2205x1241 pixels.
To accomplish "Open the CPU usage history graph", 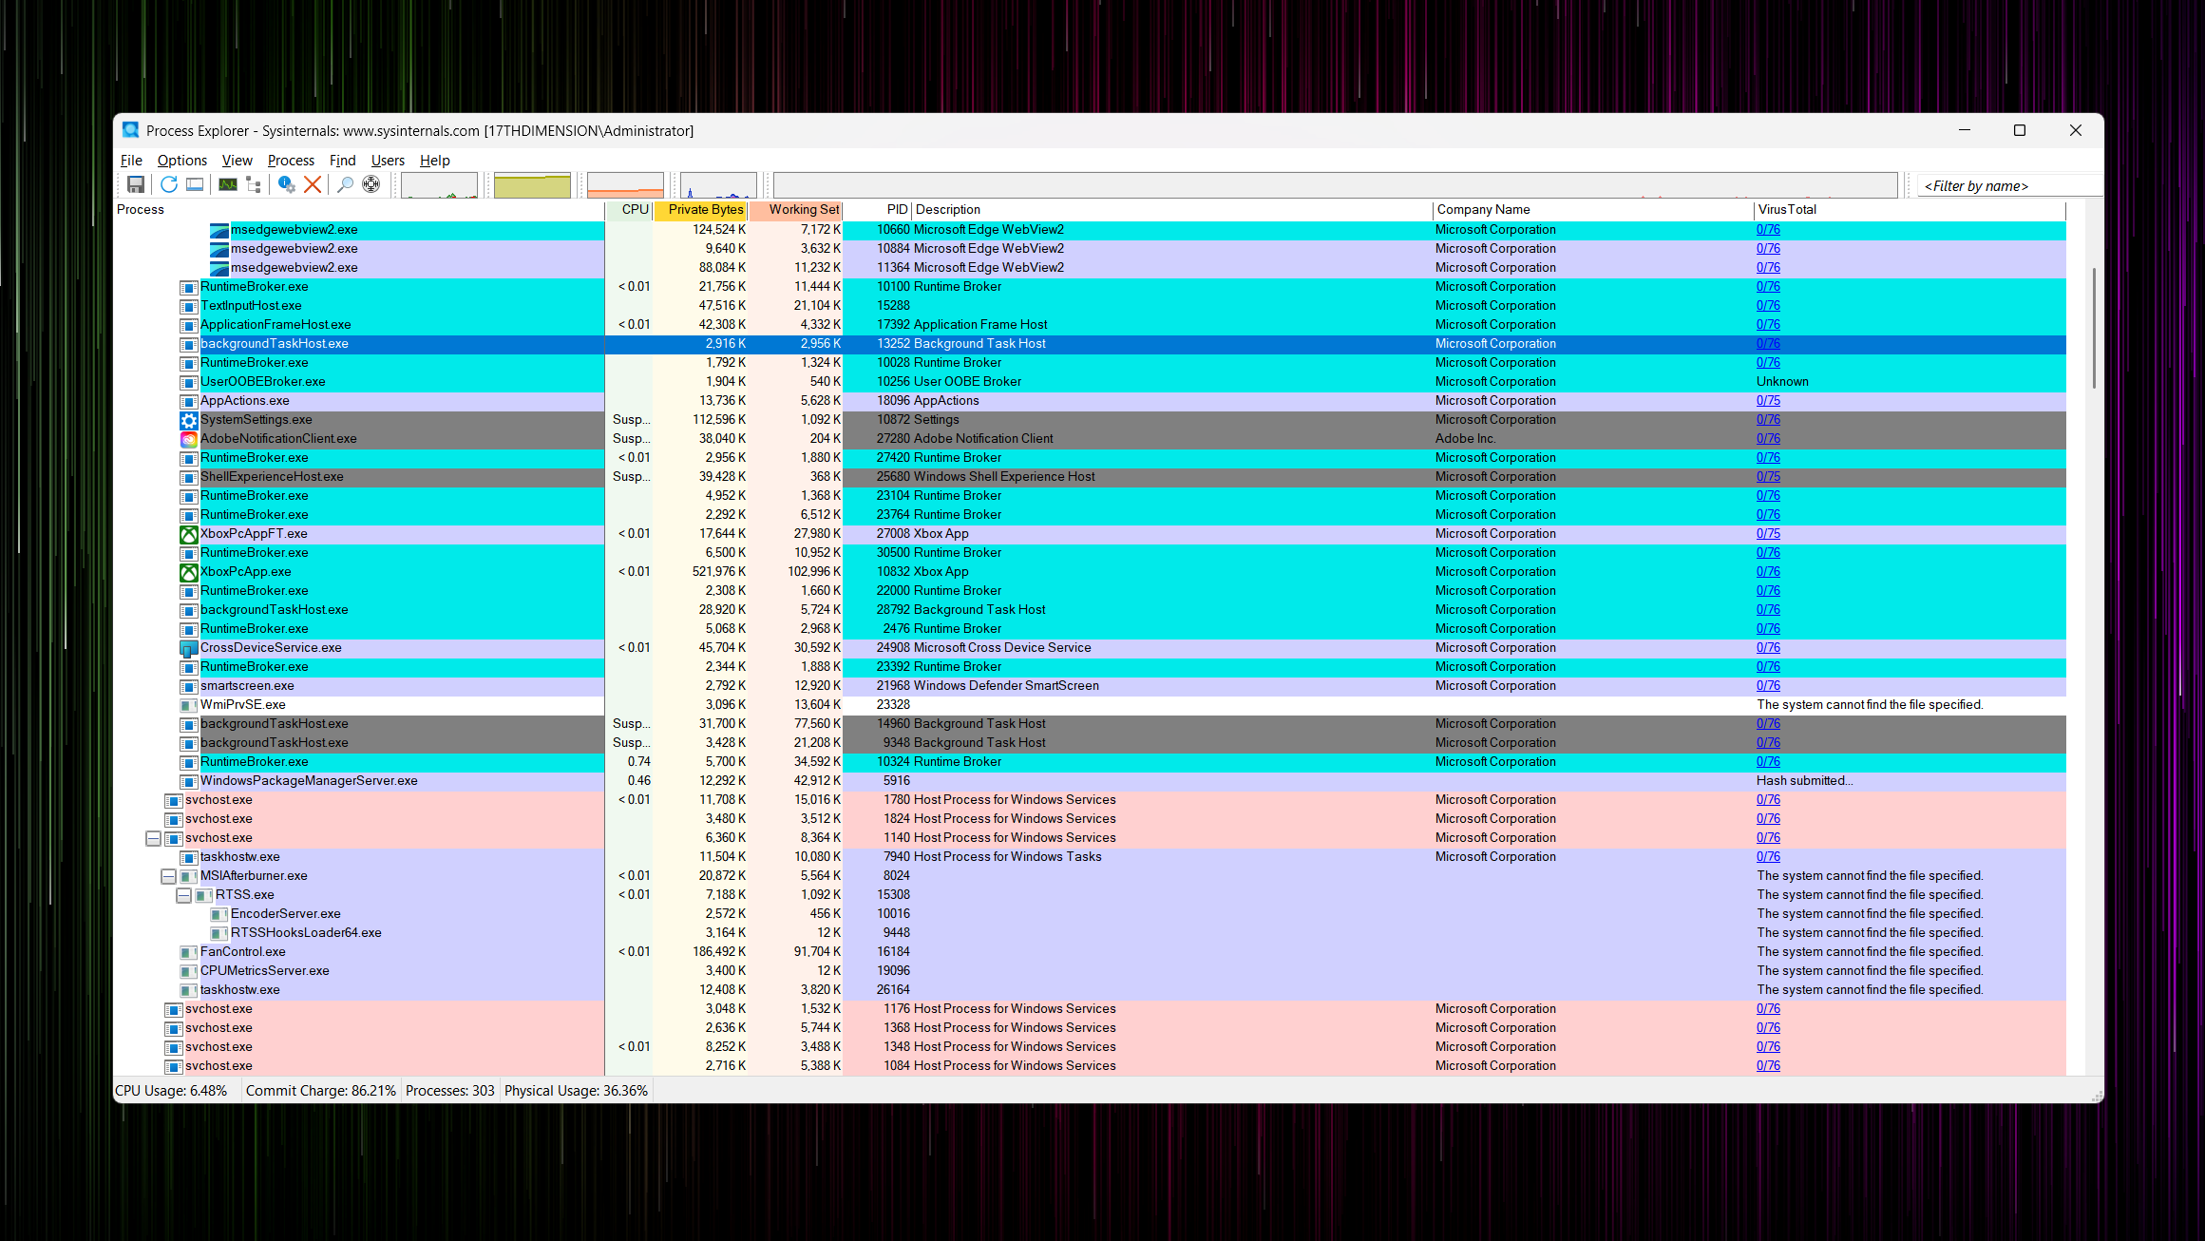I will 439,185.
